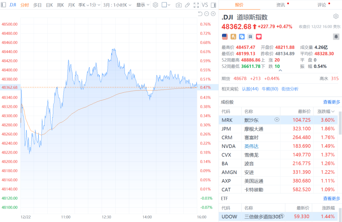Open the 评论 comments tab

click(x=322, y=5)
